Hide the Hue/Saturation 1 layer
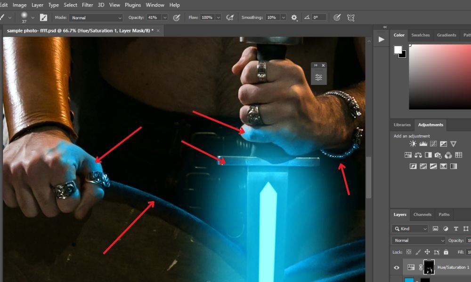 pyautogui.click(x=397, y=267)
